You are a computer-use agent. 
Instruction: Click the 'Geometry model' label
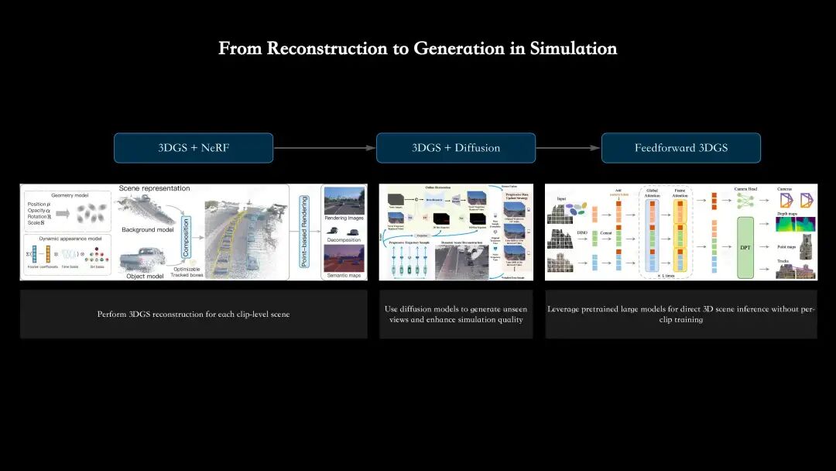pyautogui.click(x=70, y=195)
